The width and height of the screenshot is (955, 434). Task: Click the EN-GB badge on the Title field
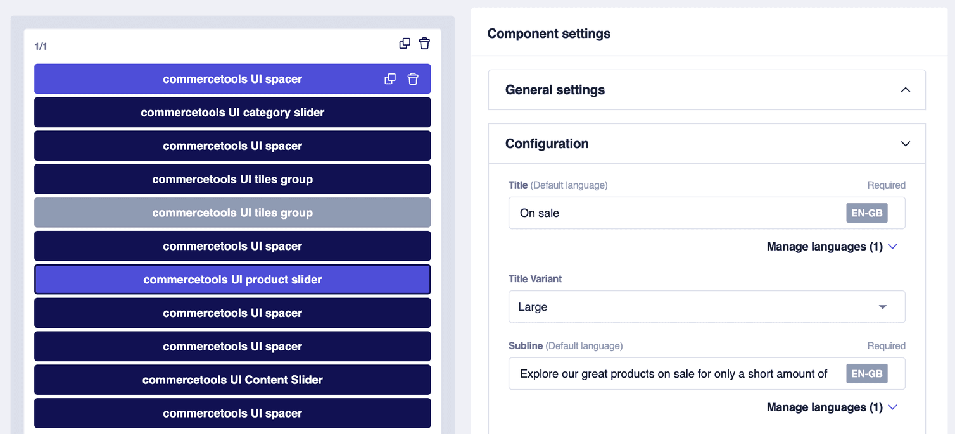pos(866,213)
